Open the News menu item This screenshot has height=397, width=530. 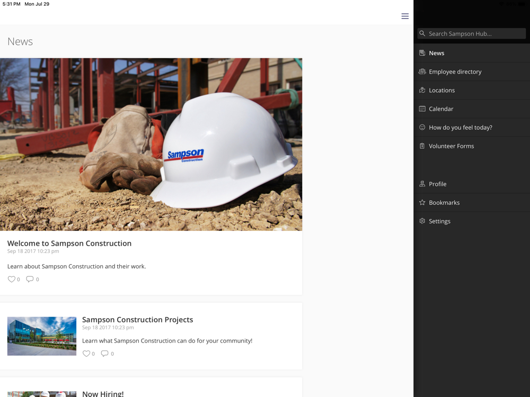(x=472, y=53)
